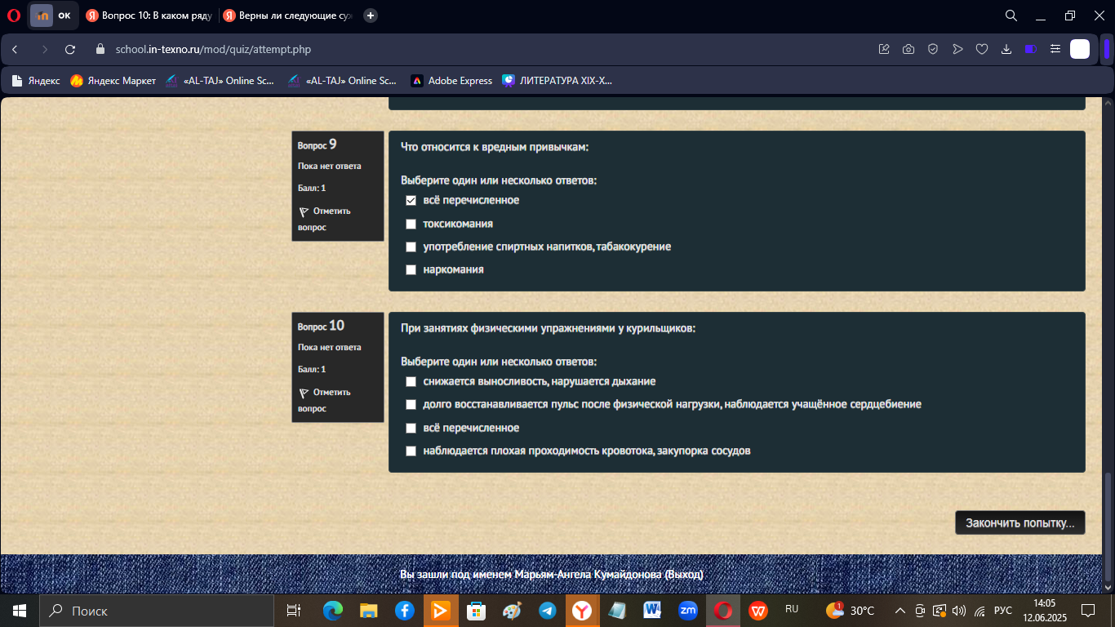Image resolution: width=1115 pixels, height=627 pixels.
Task: Click the "Выход" logout link
Action: pyautogui.click(x=683, y=575)
